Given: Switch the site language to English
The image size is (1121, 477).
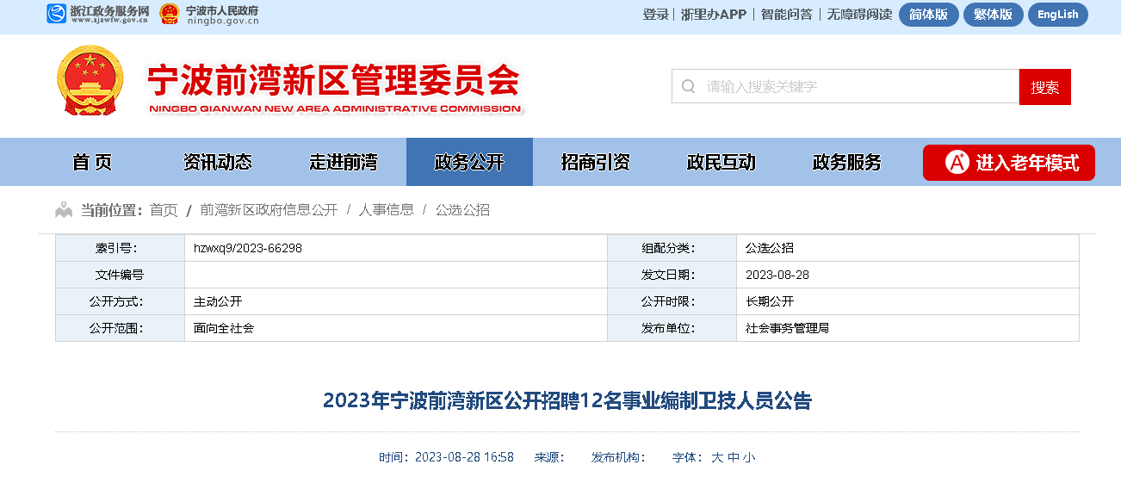Looking at the screenshot, I should [1057, 15].
